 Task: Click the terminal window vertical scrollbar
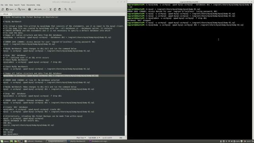(253, 71)
